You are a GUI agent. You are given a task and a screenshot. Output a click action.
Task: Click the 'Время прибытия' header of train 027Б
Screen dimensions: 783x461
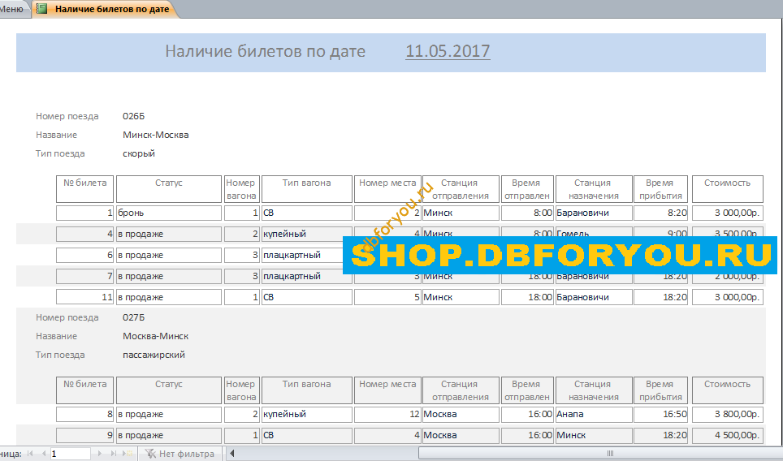(660, 390)
